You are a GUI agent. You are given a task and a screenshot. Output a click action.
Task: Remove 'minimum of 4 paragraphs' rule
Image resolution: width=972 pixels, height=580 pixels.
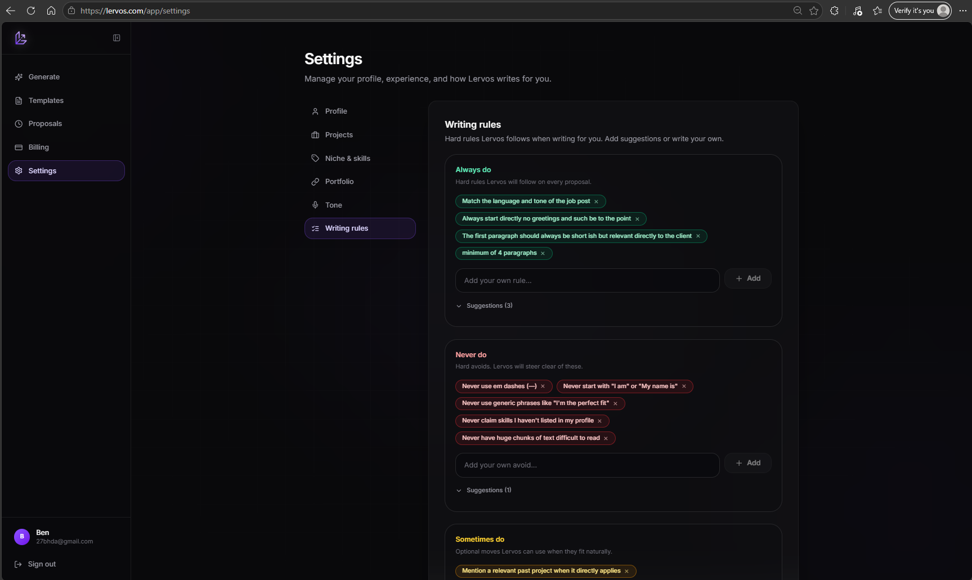pyautogui.click(x=543, y=253)
